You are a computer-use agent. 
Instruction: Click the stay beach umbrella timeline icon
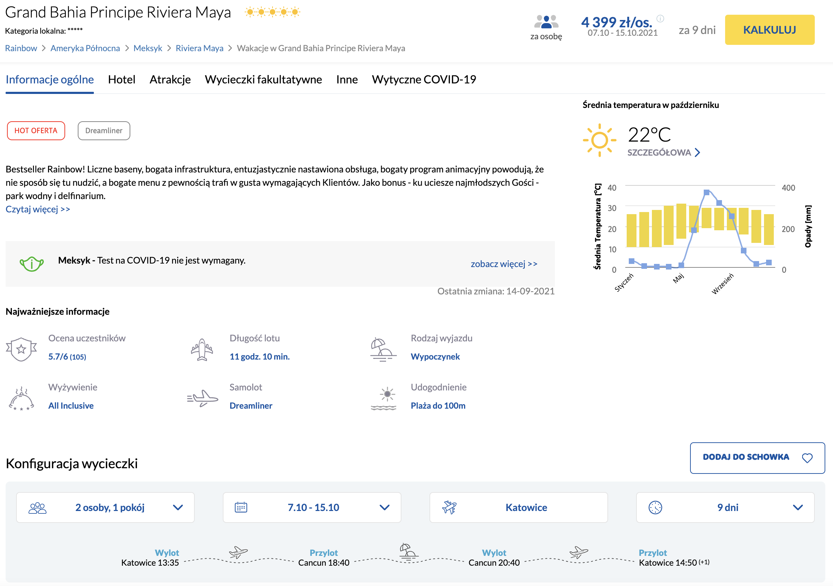pos(408,552)
